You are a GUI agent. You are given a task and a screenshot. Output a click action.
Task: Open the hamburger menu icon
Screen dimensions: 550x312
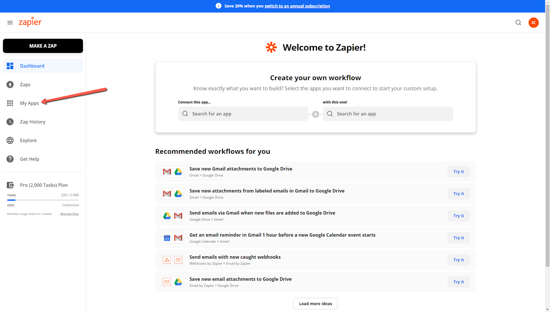[10, 23]
